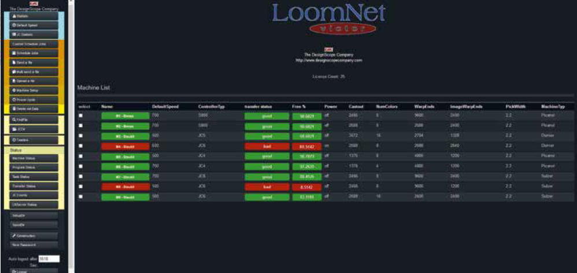This screenshot has height=273, width=577.
Task: Open Control Schedule Jobs
Action: point(34,44)
